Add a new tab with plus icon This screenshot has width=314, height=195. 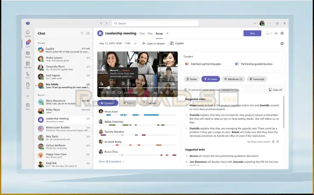(168, 34)
